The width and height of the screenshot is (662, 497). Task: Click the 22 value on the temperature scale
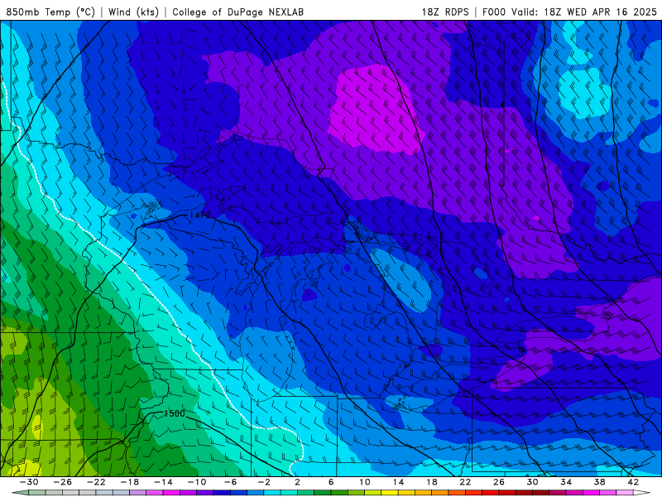tap(465, 482)
